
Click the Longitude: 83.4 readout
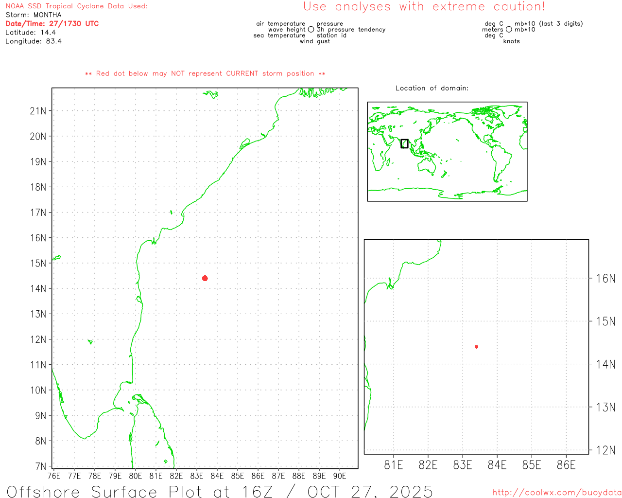coord(34,41)
